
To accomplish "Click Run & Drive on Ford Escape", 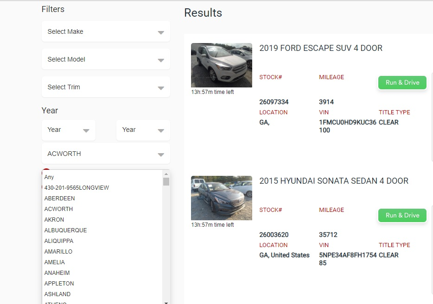I will [402, 82].
